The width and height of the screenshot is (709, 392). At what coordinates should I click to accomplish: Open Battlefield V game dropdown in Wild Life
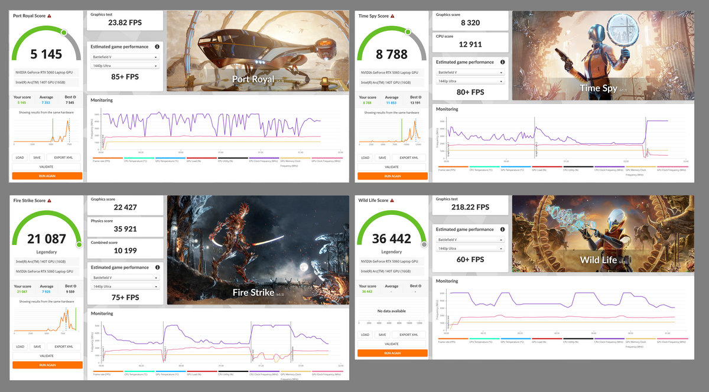pos(470,240)
